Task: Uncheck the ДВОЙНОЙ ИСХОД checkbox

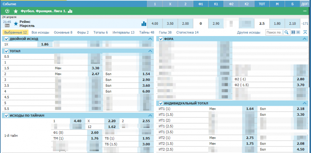Action: [6, 39]
